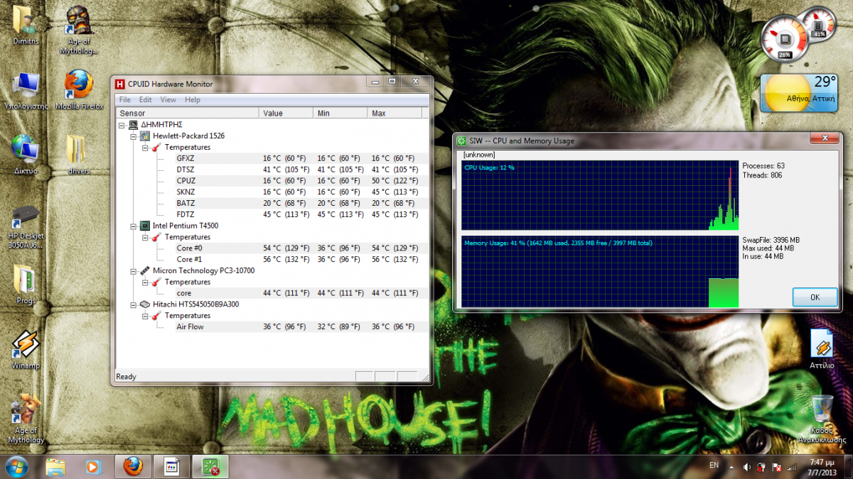
Task: Click the computer icon beside ΔΗΜΗΤΡΗΣ
Action: [133, 125]
